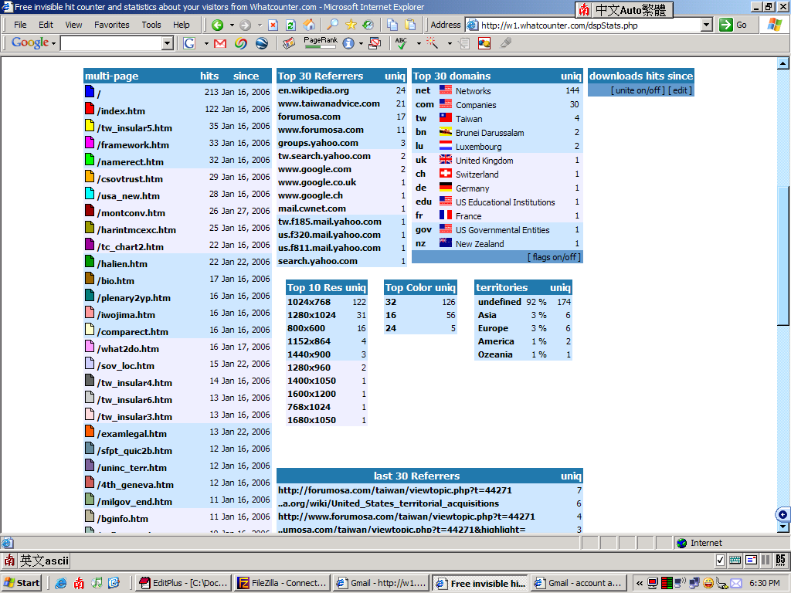791x593 pixels.
Task: Click the /tw_insular5.htm page link
Action: click(134, 128)
